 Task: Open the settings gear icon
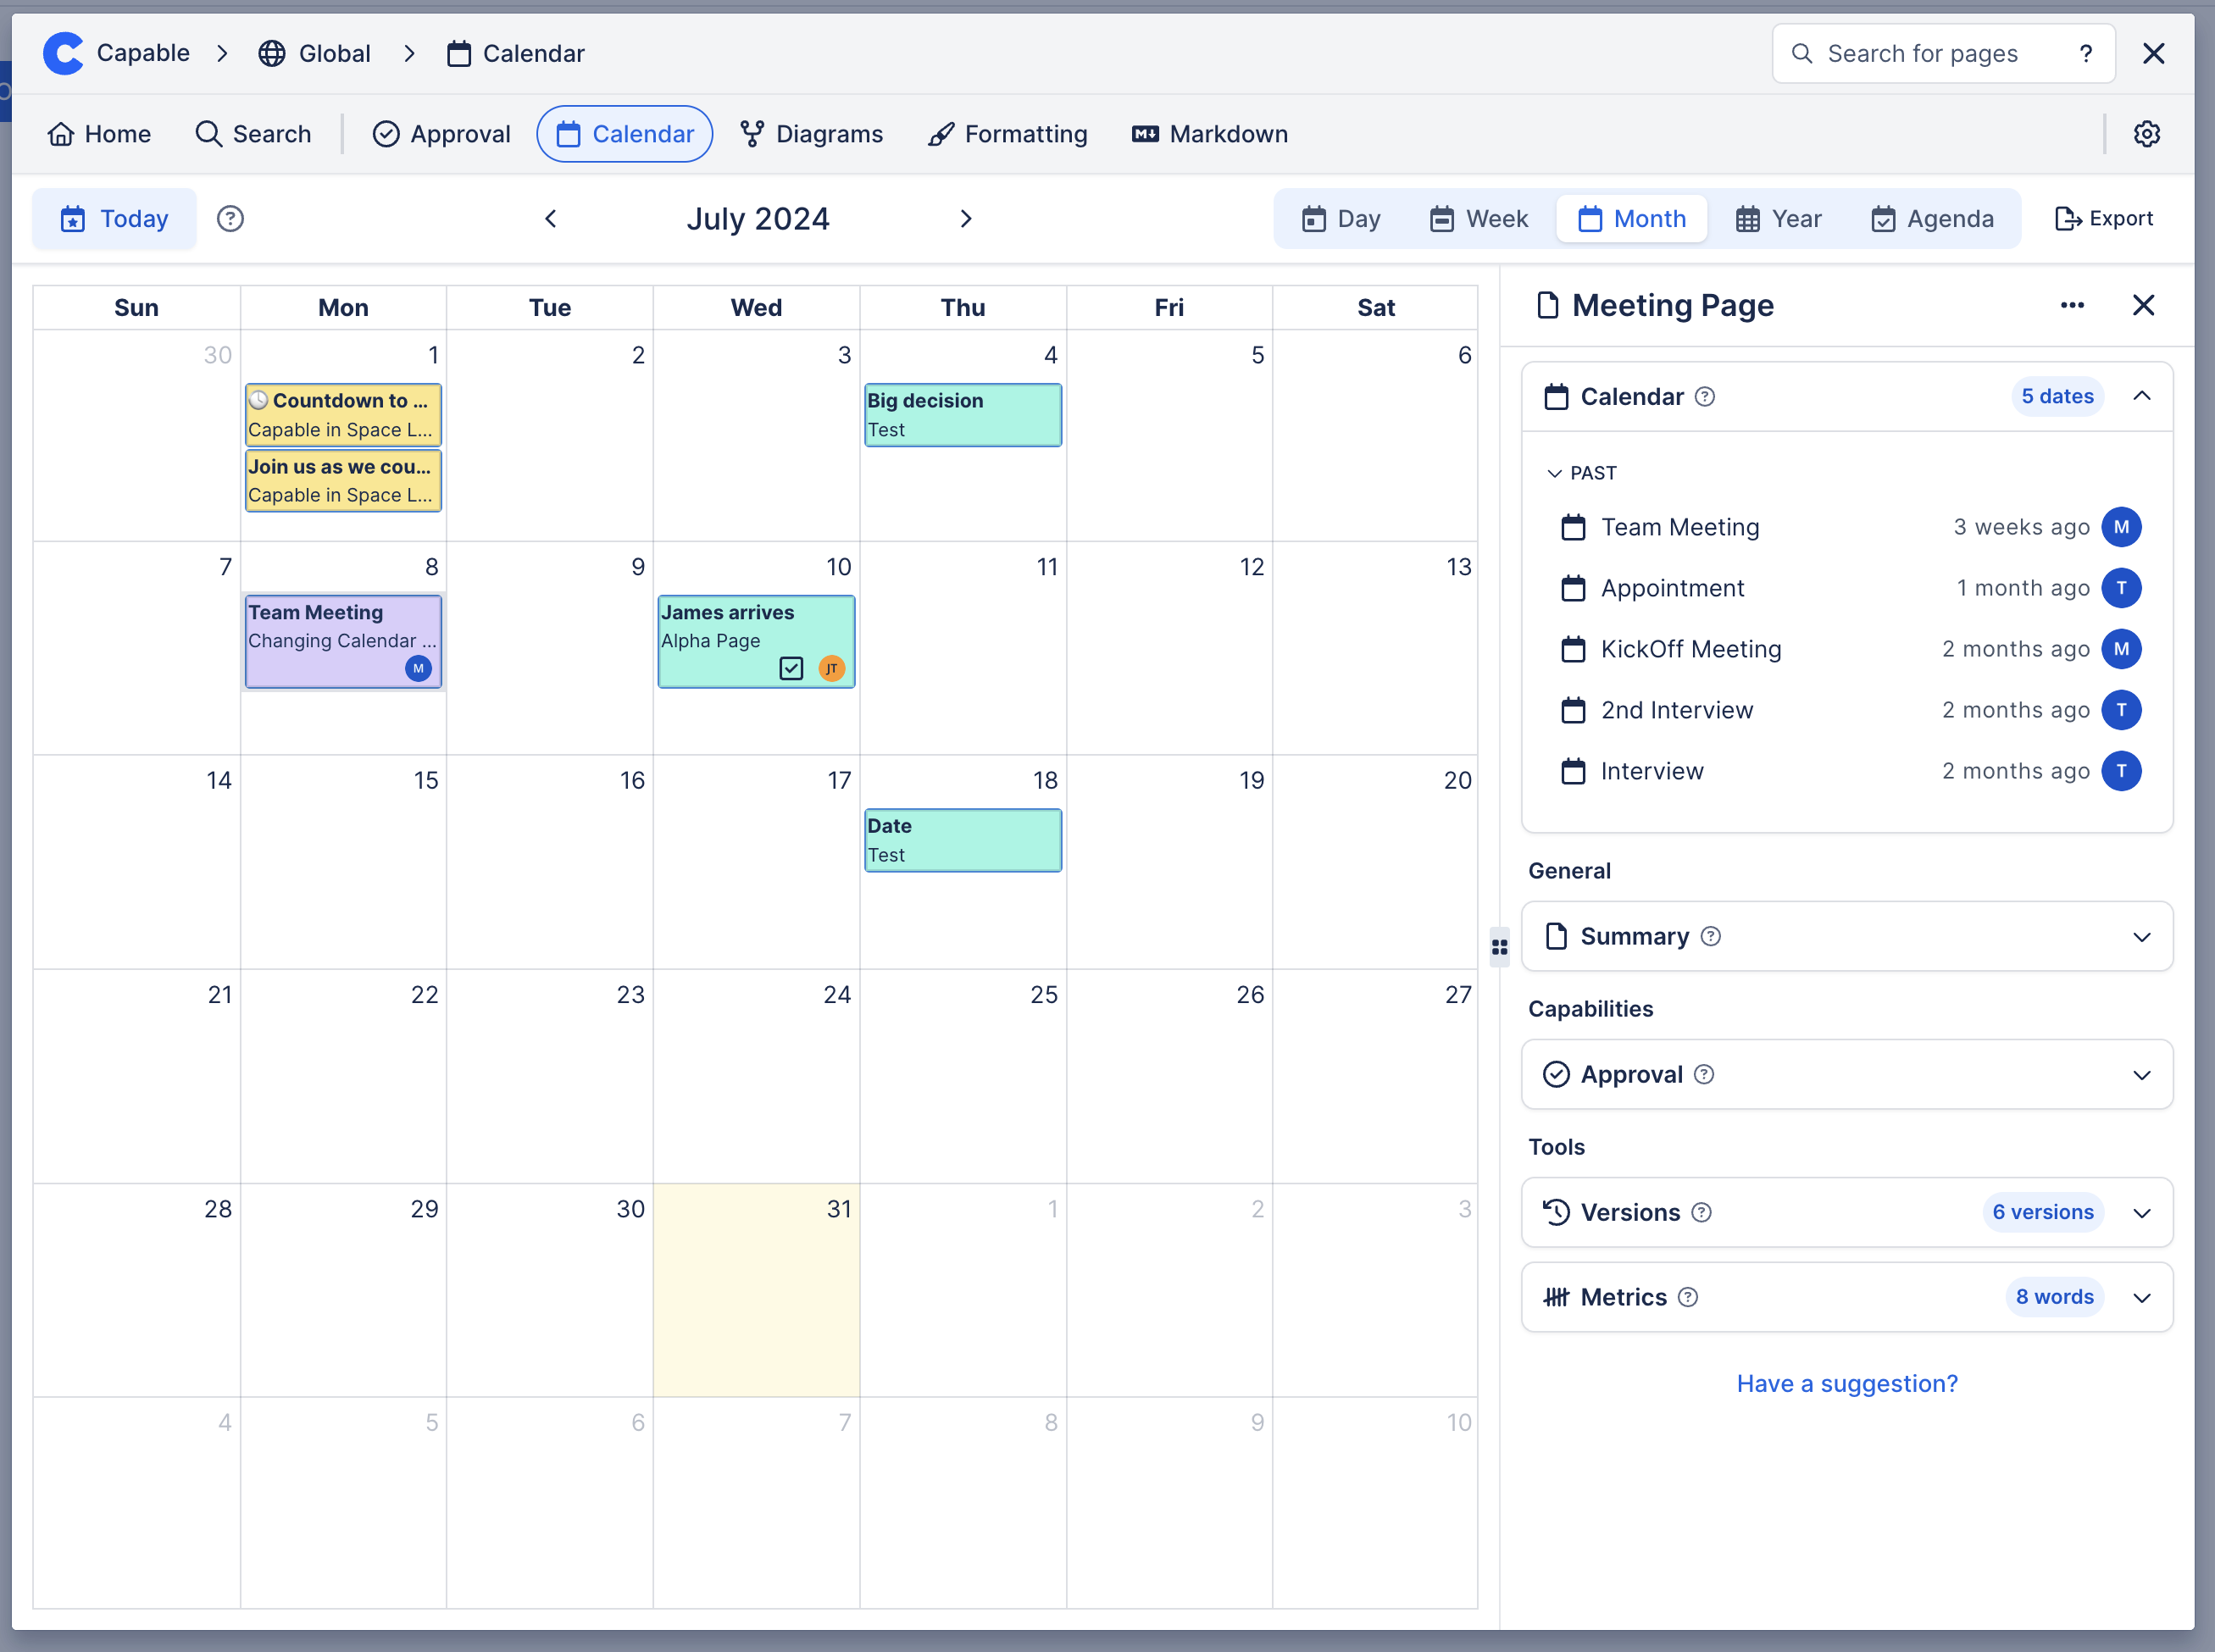point(2146,134)
